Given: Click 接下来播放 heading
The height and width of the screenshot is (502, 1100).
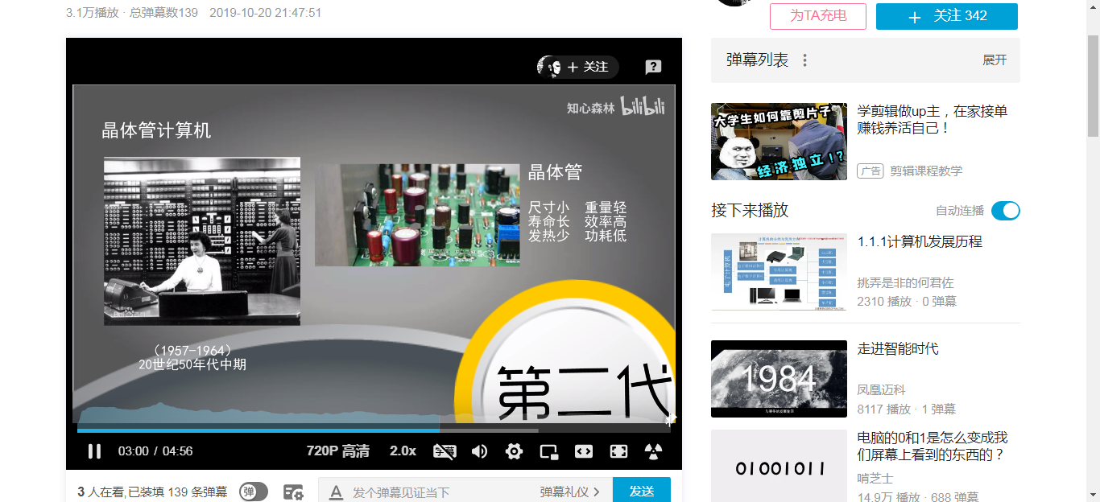Looking at the screenshot, I should coord(750,211).
